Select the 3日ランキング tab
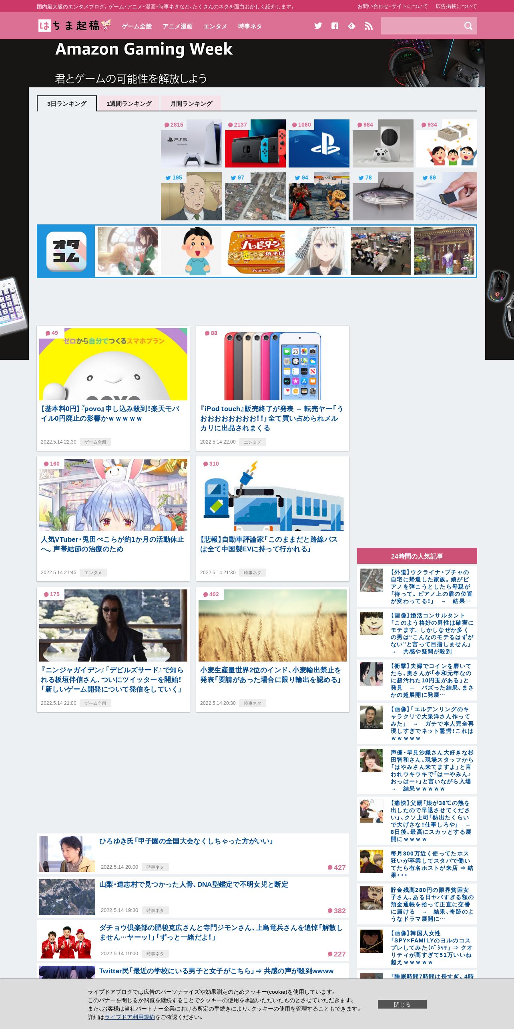Screen dimensions: 514x1029 [x=67, y=103]
